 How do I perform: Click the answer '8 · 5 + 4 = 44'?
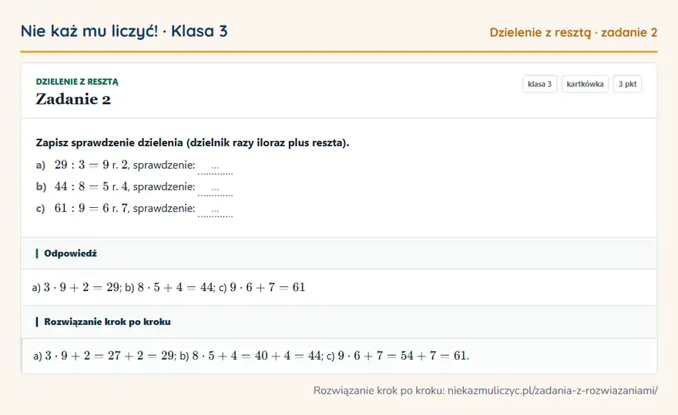pos(175,287)
